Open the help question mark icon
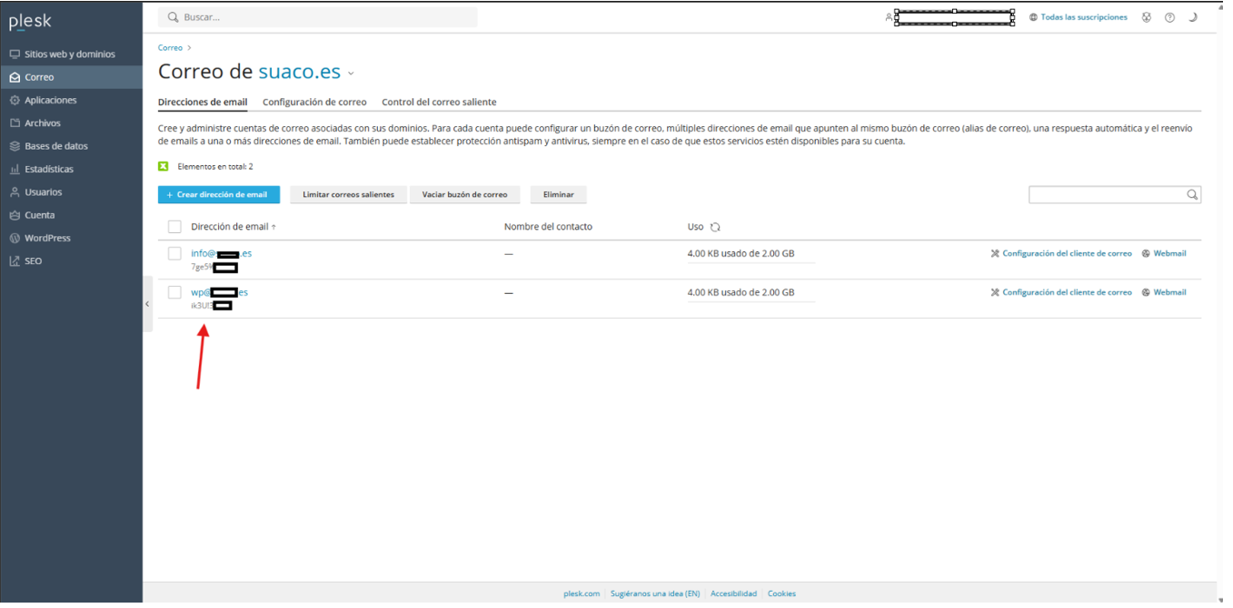 coord(1169,17)
